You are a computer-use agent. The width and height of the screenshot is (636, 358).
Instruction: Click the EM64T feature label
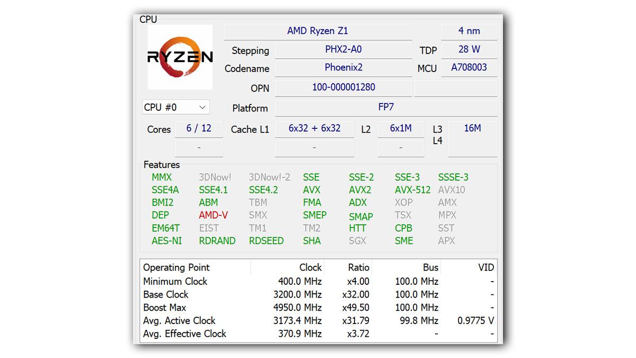pyautogui.click(x=165, y=228)
